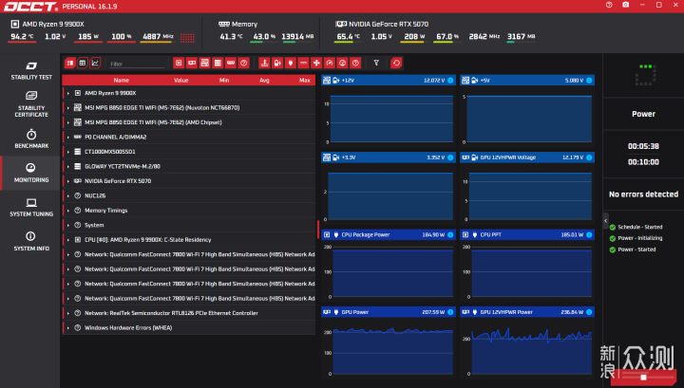
Task: Reset monitoring values with refresh icon
Action: (x=396, y=64)
